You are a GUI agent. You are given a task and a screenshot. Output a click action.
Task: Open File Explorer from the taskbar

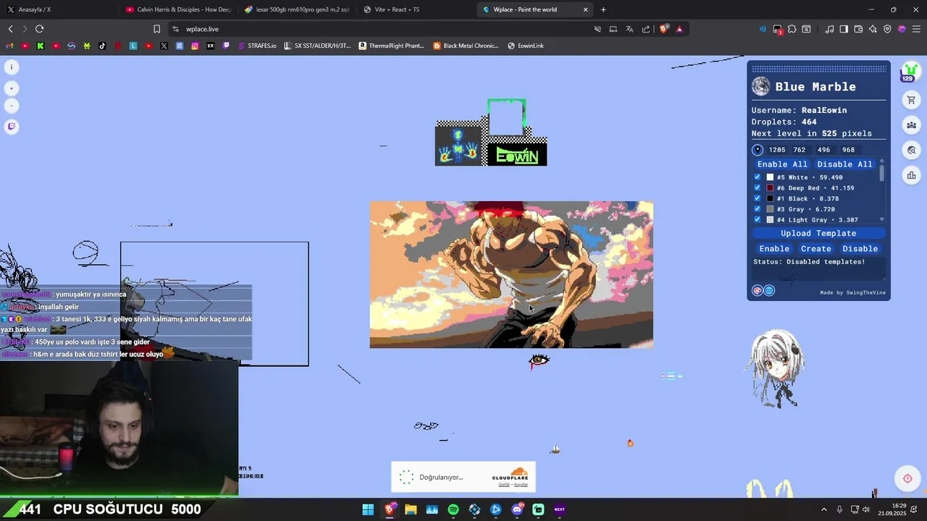tap(411, 509)
